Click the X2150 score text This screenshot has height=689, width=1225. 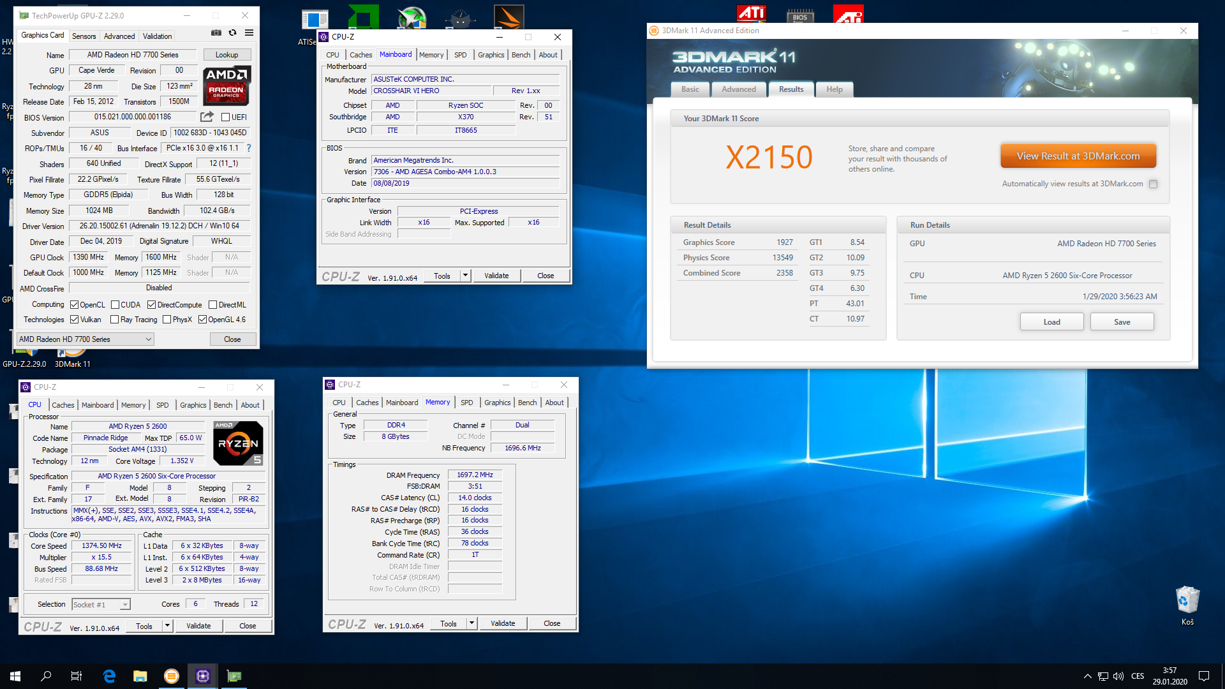point(769,157)
